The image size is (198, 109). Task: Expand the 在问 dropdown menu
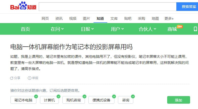pyautogui.click(x=57, y=29)
